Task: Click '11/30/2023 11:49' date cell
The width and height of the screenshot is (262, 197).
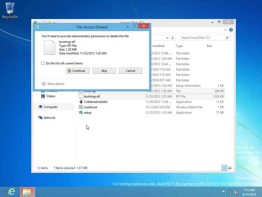Action: tap(158, 102)
